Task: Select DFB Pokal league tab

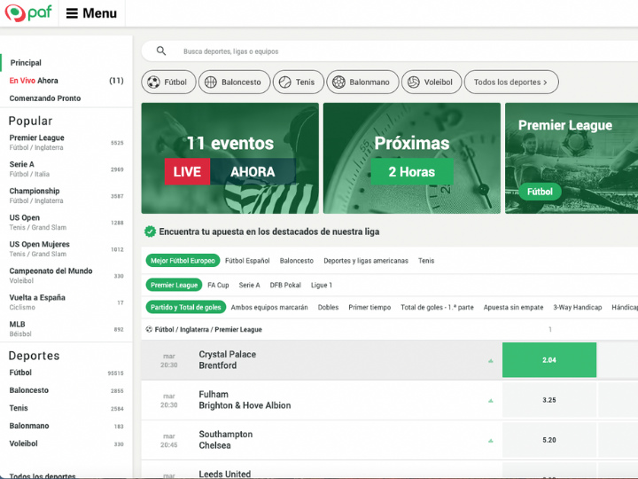Action: tap(285, 285)
